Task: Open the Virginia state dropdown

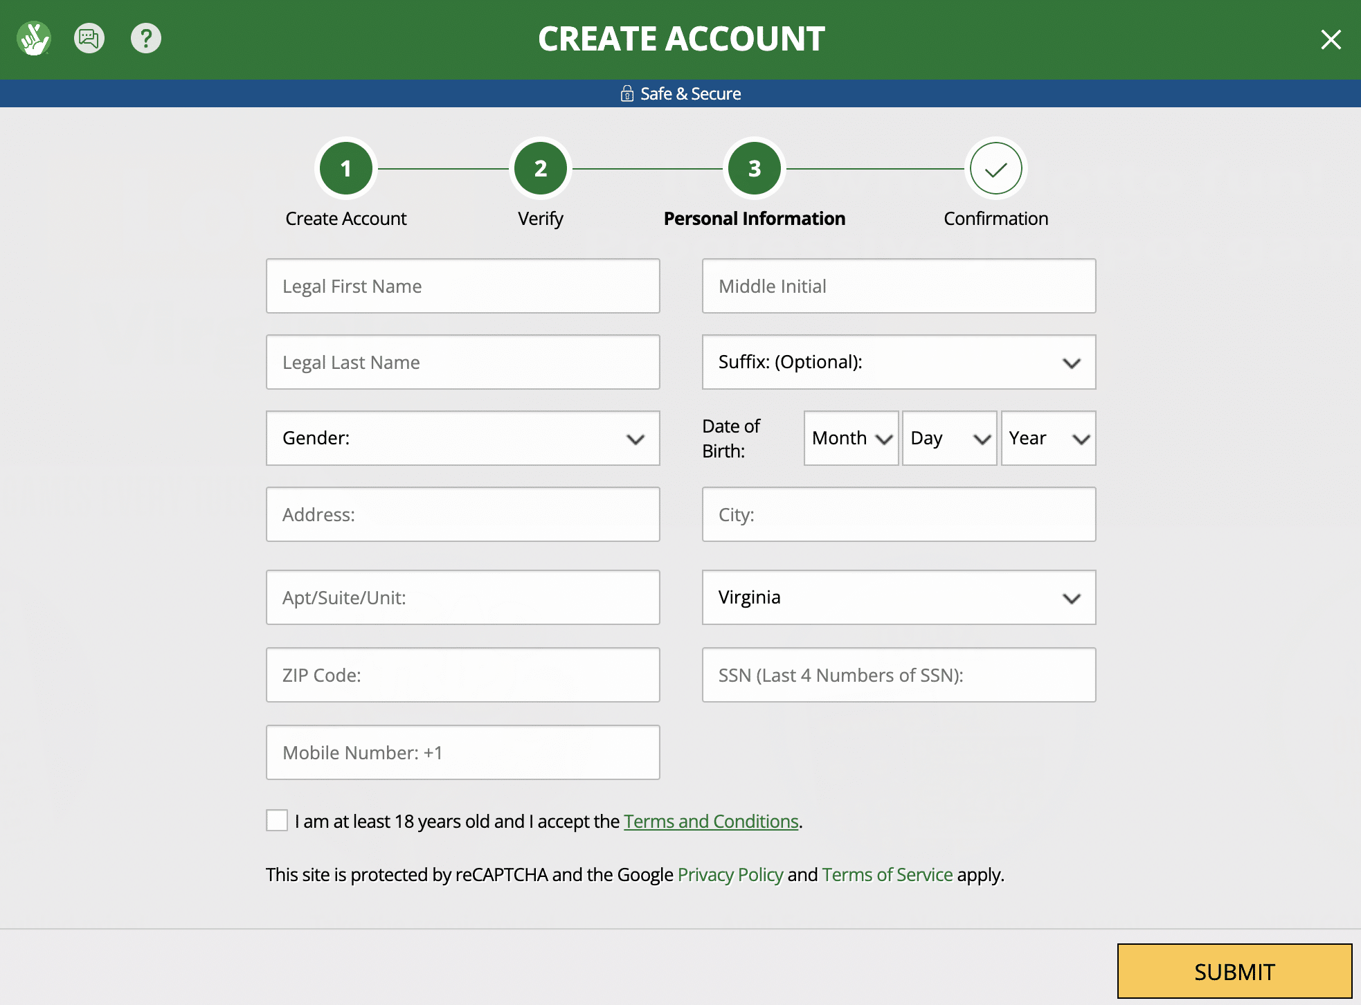Action: (x=899, y=598)
